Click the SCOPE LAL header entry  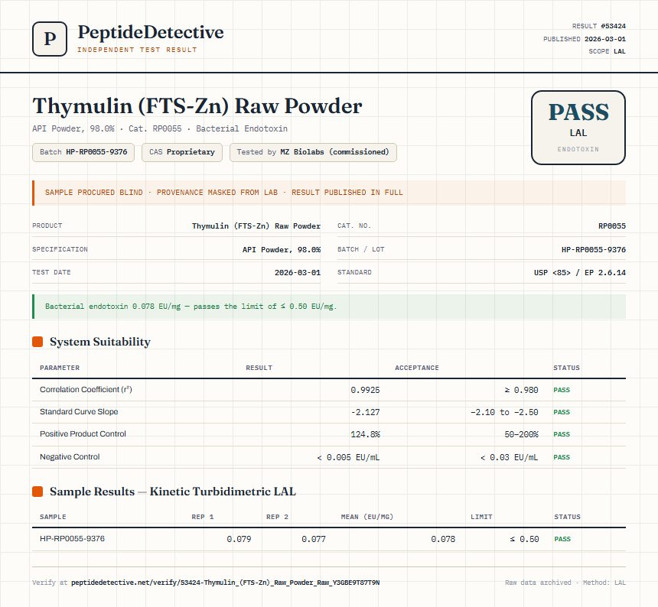click(x=608, y=51)
